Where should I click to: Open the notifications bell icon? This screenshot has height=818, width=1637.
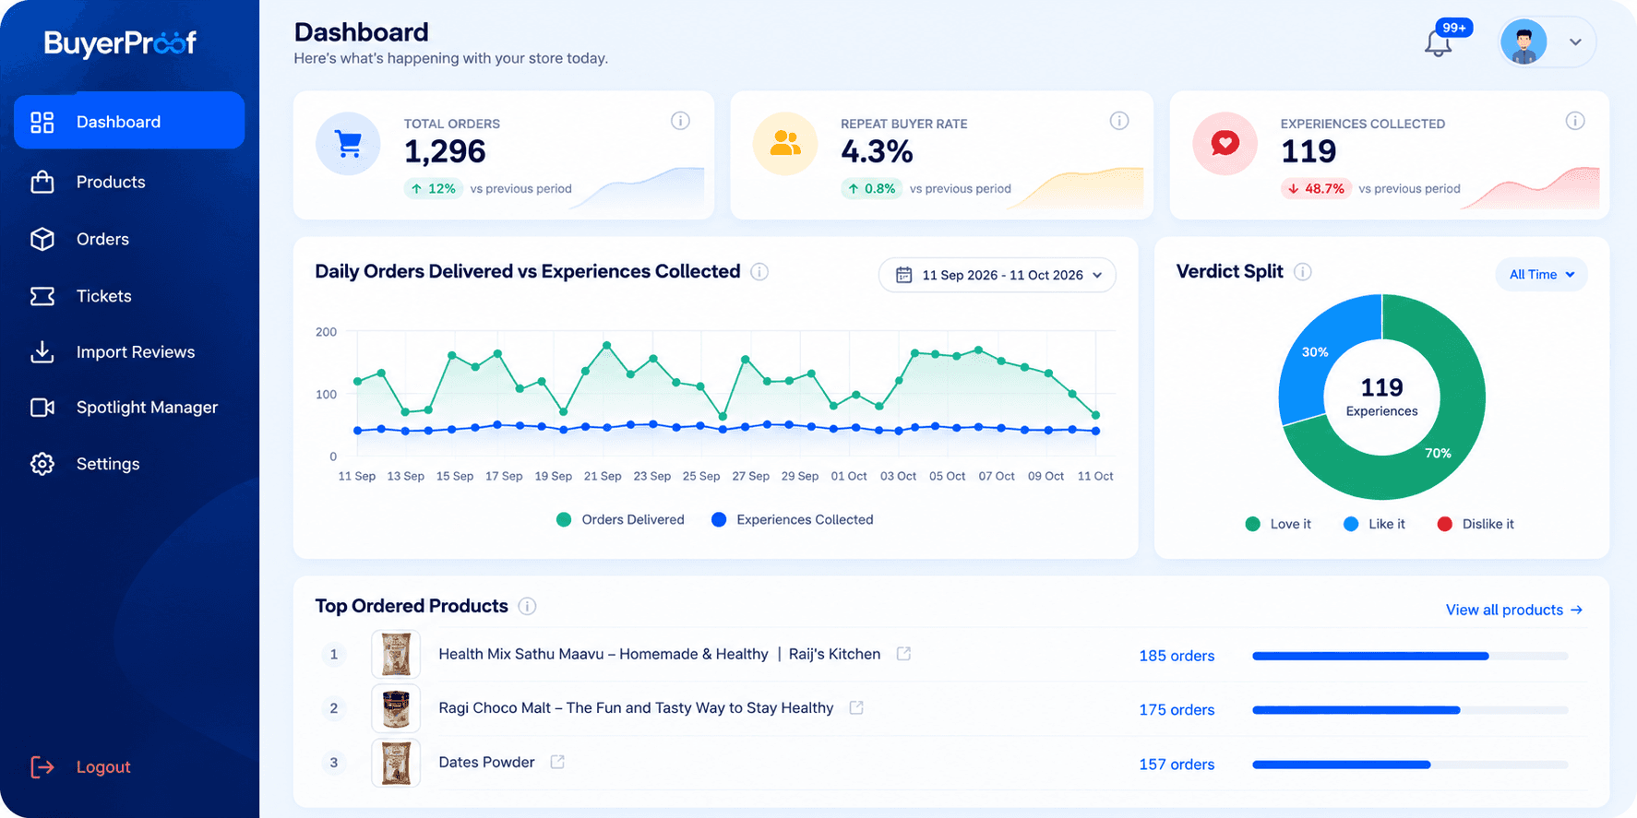click(1438, 42)
